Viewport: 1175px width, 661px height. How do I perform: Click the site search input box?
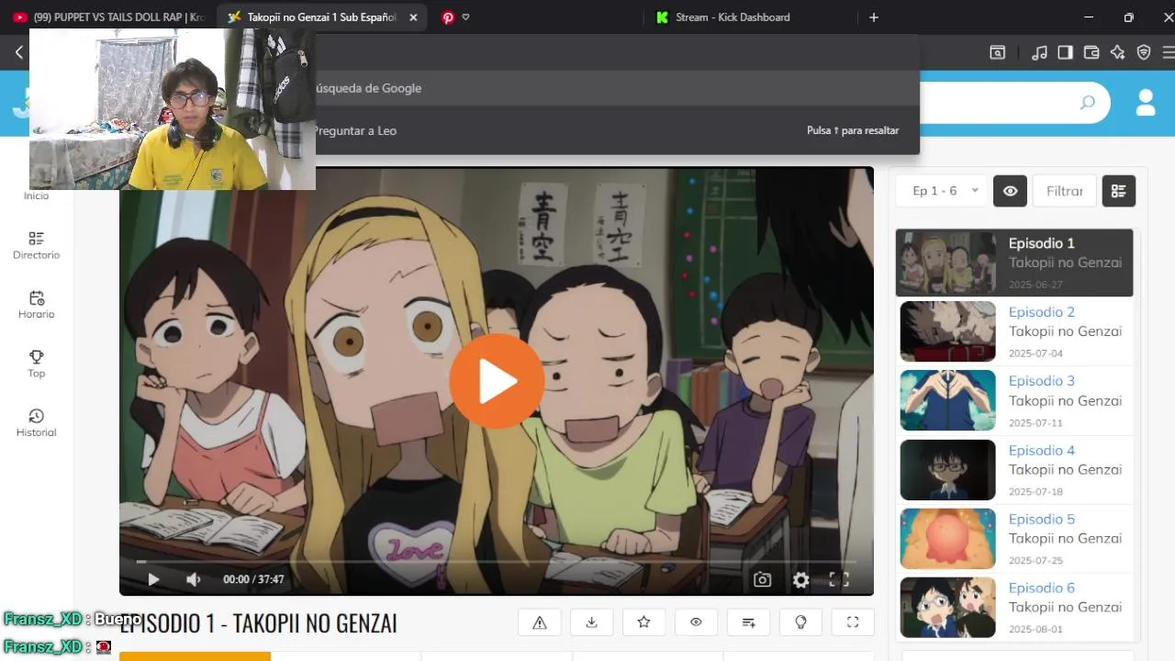pyautogui.click(x=1001, y=103)
